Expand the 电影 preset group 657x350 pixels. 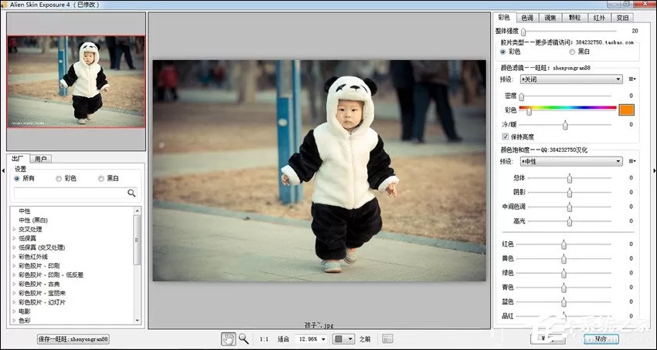[x=14, y=311]
